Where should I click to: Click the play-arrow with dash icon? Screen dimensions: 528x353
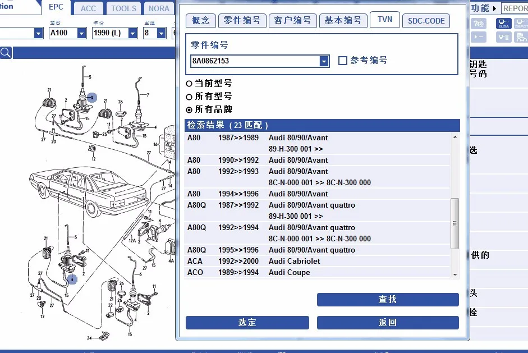pyautogui.click(x=479, y=36)
